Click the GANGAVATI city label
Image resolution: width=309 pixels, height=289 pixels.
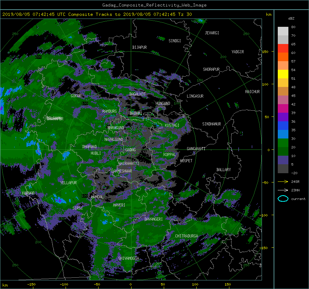tap(196, 149)
